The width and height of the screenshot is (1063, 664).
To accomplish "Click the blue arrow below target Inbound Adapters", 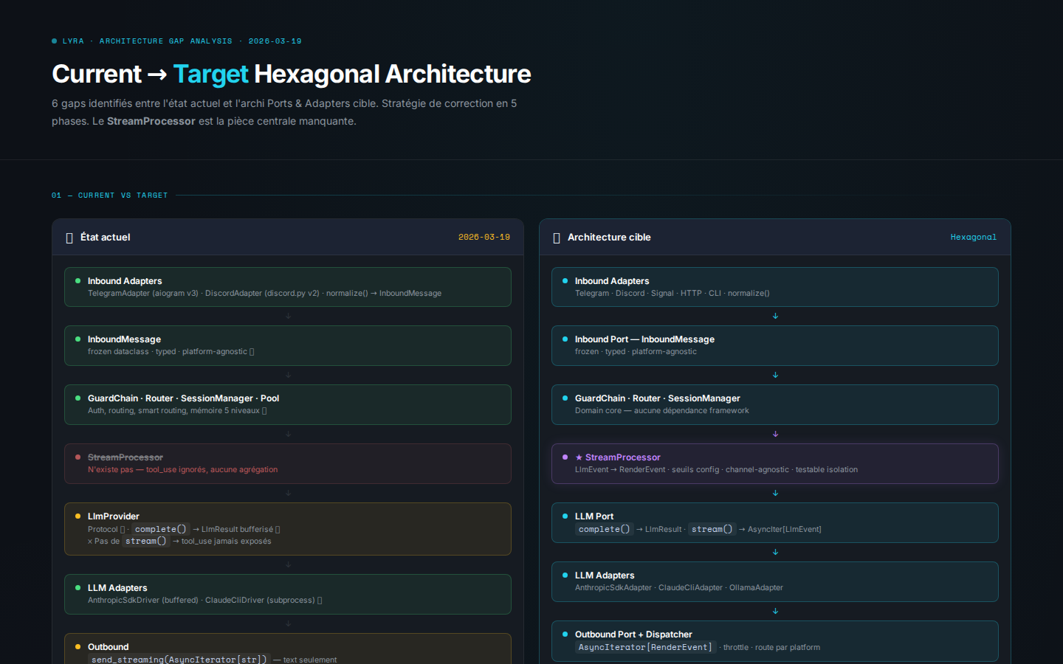I will coord(775,316).
